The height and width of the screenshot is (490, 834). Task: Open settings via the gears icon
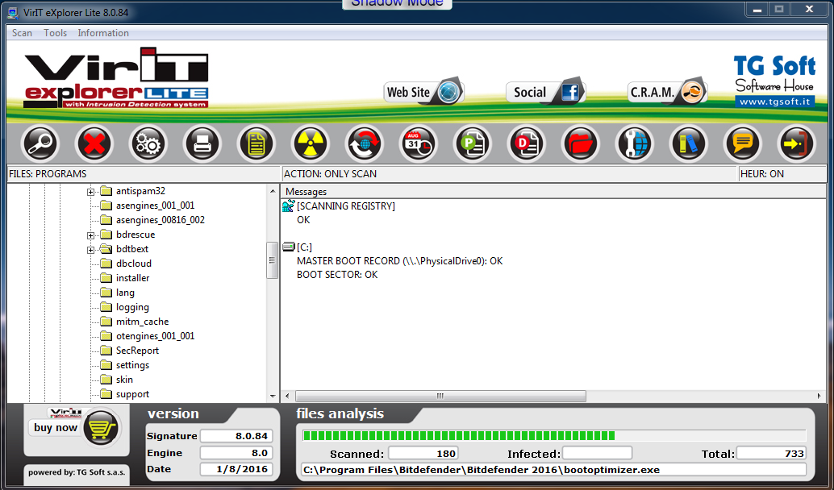coord(148,143)
